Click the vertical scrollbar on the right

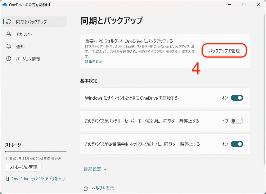264,89
